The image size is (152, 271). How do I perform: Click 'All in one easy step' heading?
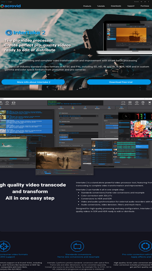pos(30,198)
